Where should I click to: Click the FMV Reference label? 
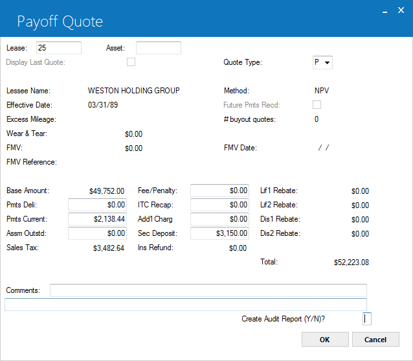32,162
